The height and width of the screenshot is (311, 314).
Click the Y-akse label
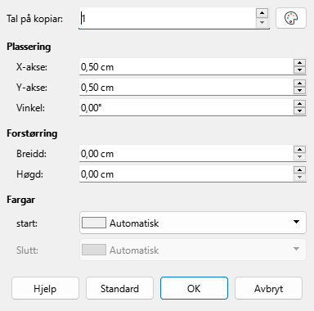pyautogui.click(x=32, y=88)
